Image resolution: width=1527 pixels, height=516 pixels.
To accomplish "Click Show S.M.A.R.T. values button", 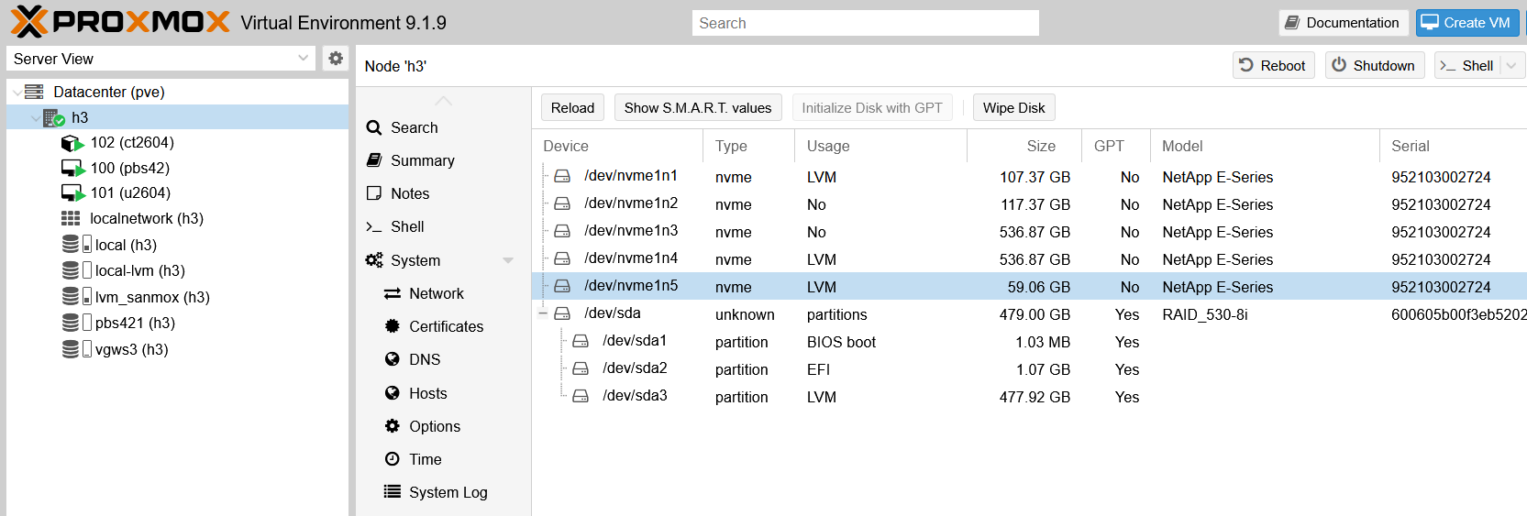I will [x=698, y=107].
